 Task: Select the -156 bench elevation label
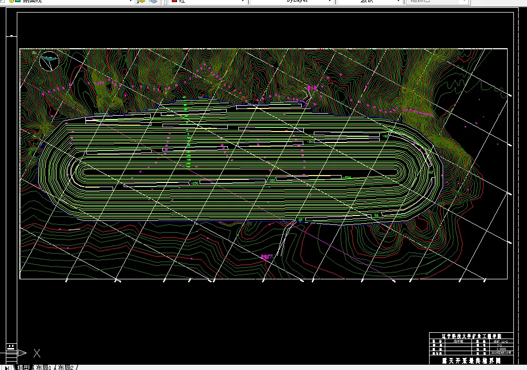(x=194, y=183)
